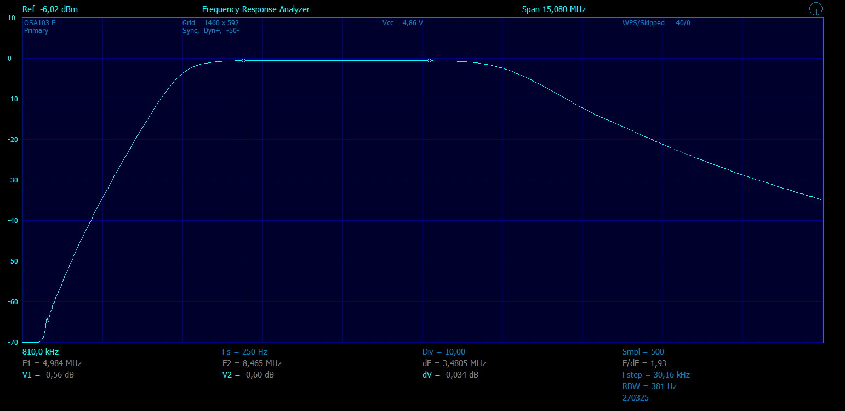Click the Smpl = 500 setting
The width and height of the screenshot is (845, 411).
click(x=643, y=352)
